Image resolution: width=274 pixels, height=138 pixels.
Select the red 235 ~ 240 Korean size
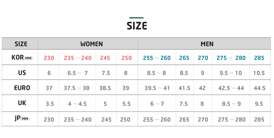[x=78, y=58]
